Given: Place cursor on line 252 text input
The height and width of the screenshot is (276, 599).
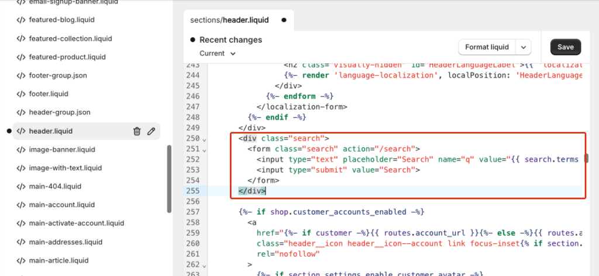Looking at the screenshot, I should (x=418, y=159).
